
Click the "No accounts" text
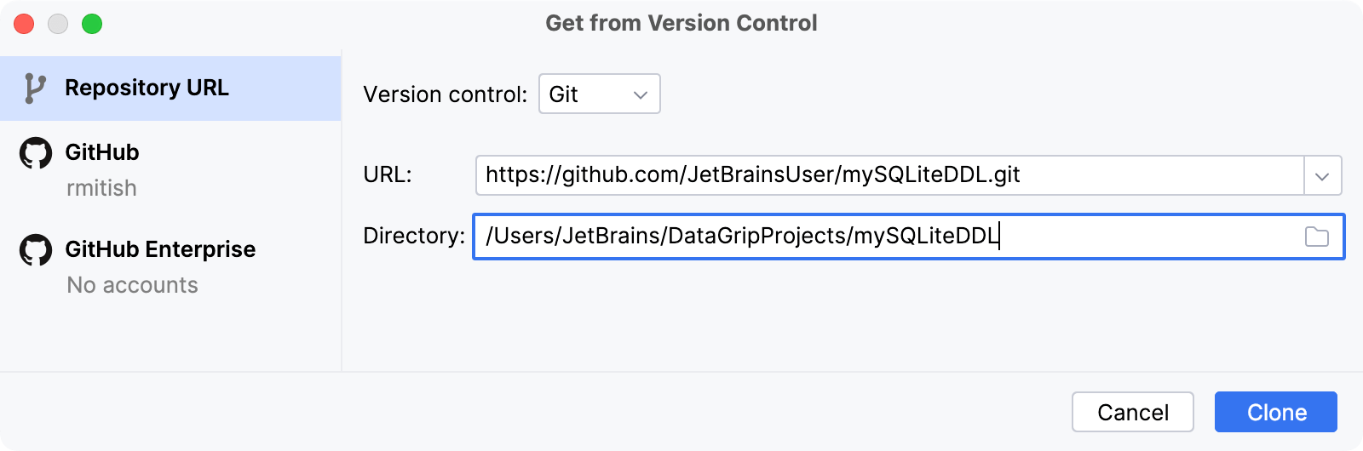(132, 285)
